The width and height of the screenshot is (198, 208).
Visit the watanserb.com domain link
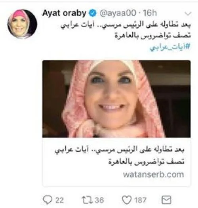[153, 174]
